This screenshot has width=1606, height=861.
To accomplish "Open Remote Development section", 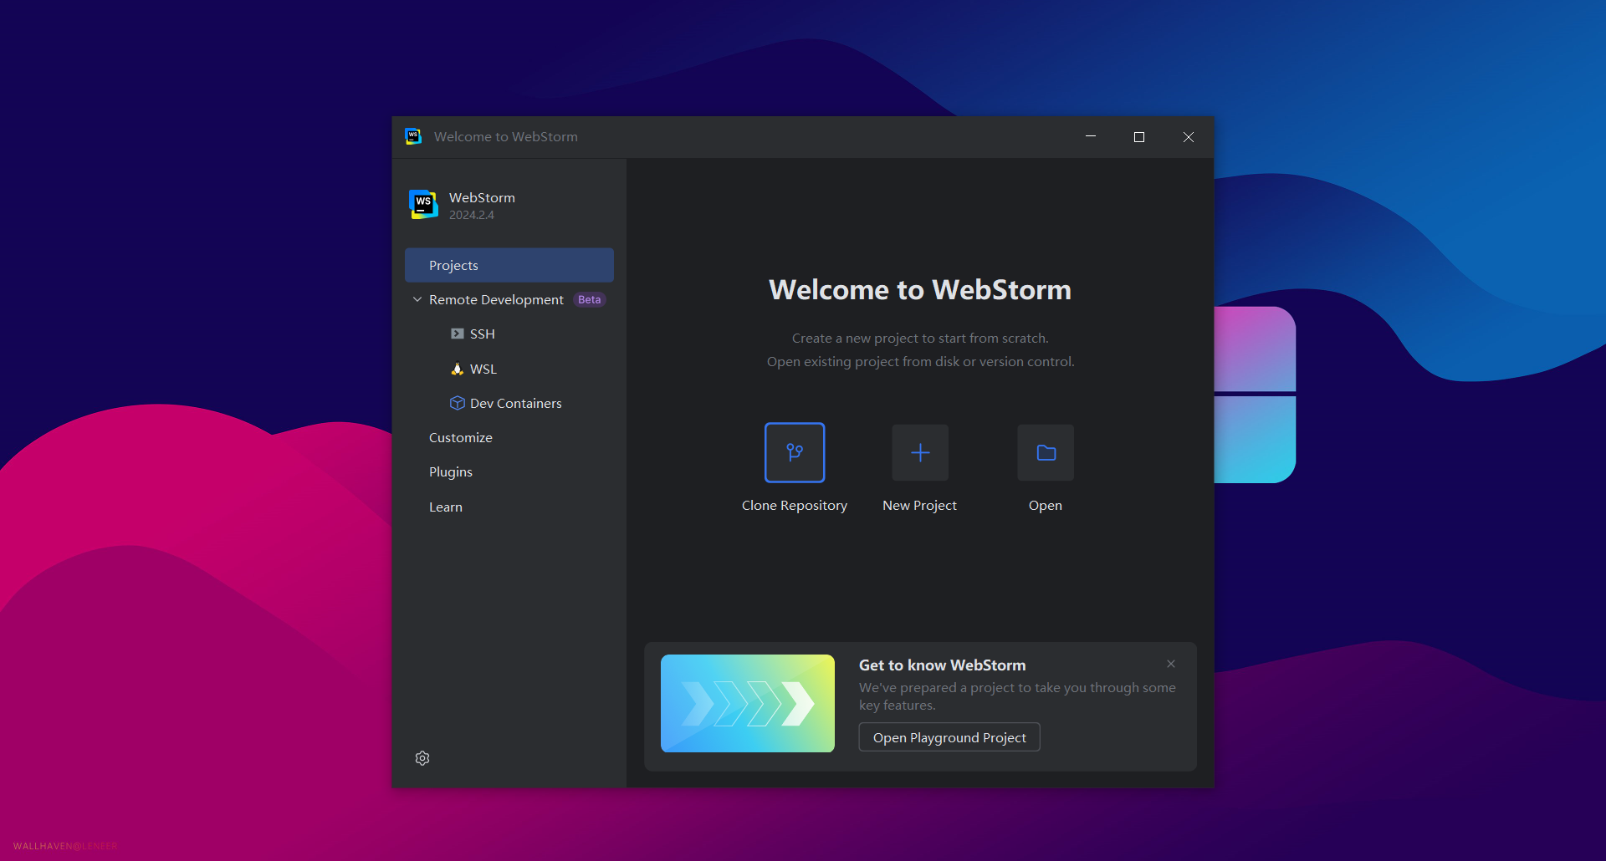I will (509, 299).
